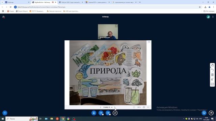Click the taskbar Поиск search box
Image resolution: width=216 pixels, height=121 pixels.
click(22, 119)
